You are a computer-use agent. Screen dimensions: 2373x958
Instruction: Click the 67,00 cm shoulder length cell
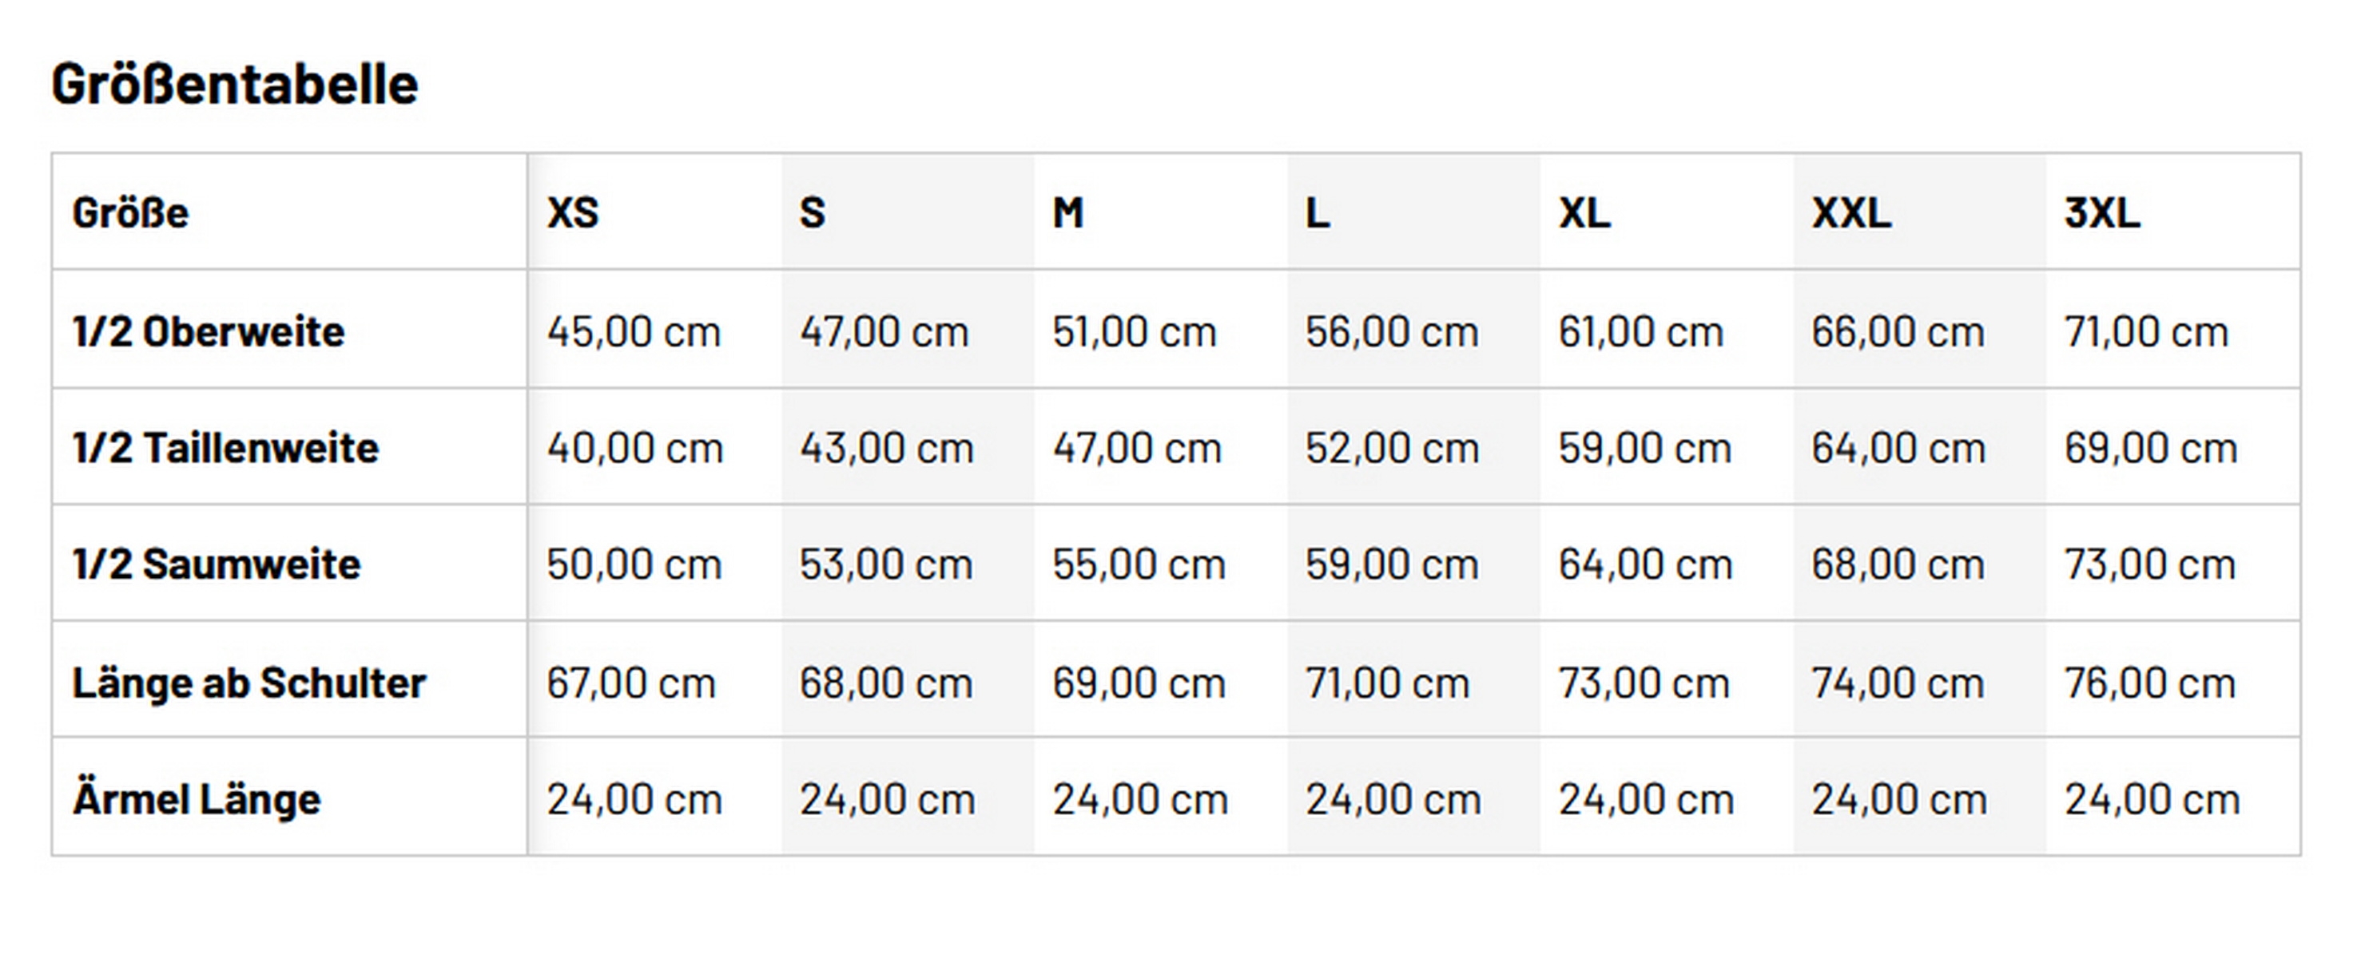(x=631, y=683)
